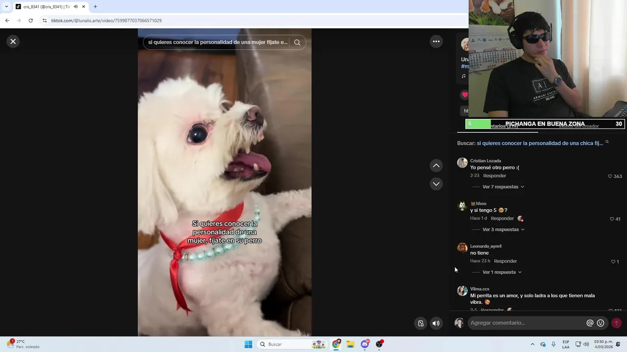Viewport: 627px width, 352px height.
Task: Open Cristian Lozada's profile avatar
Action: tap(462, 163)
